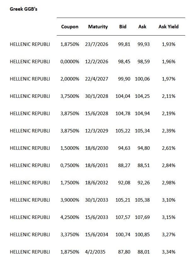Click HELLENIC REPUBLI in the 12/2/2026 row

click(30, 62)
